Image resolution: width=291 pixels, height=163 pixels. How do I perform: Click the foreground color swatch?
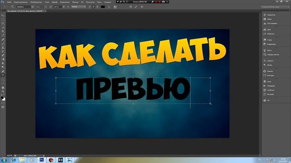[2, 97]
